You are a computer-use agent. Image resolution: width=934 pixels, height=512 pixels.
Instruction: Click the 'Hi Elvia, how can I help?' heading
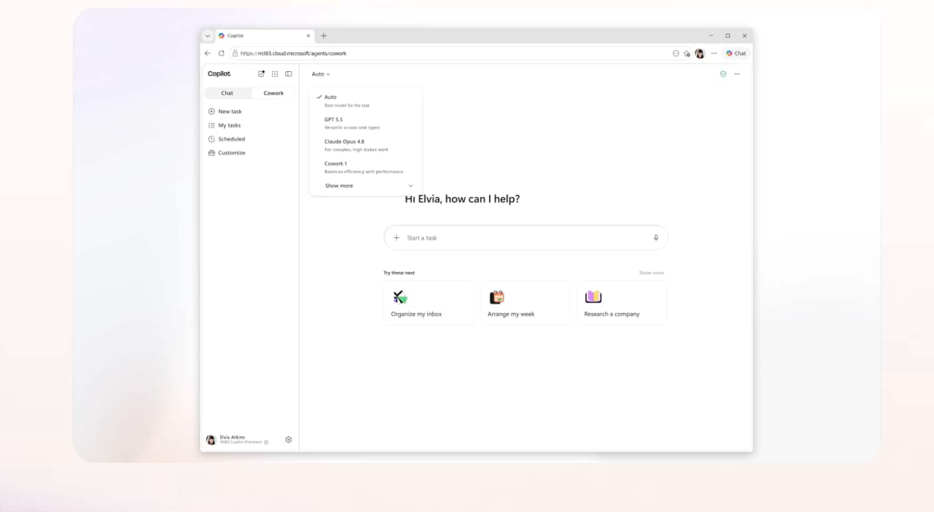point(462,199)
